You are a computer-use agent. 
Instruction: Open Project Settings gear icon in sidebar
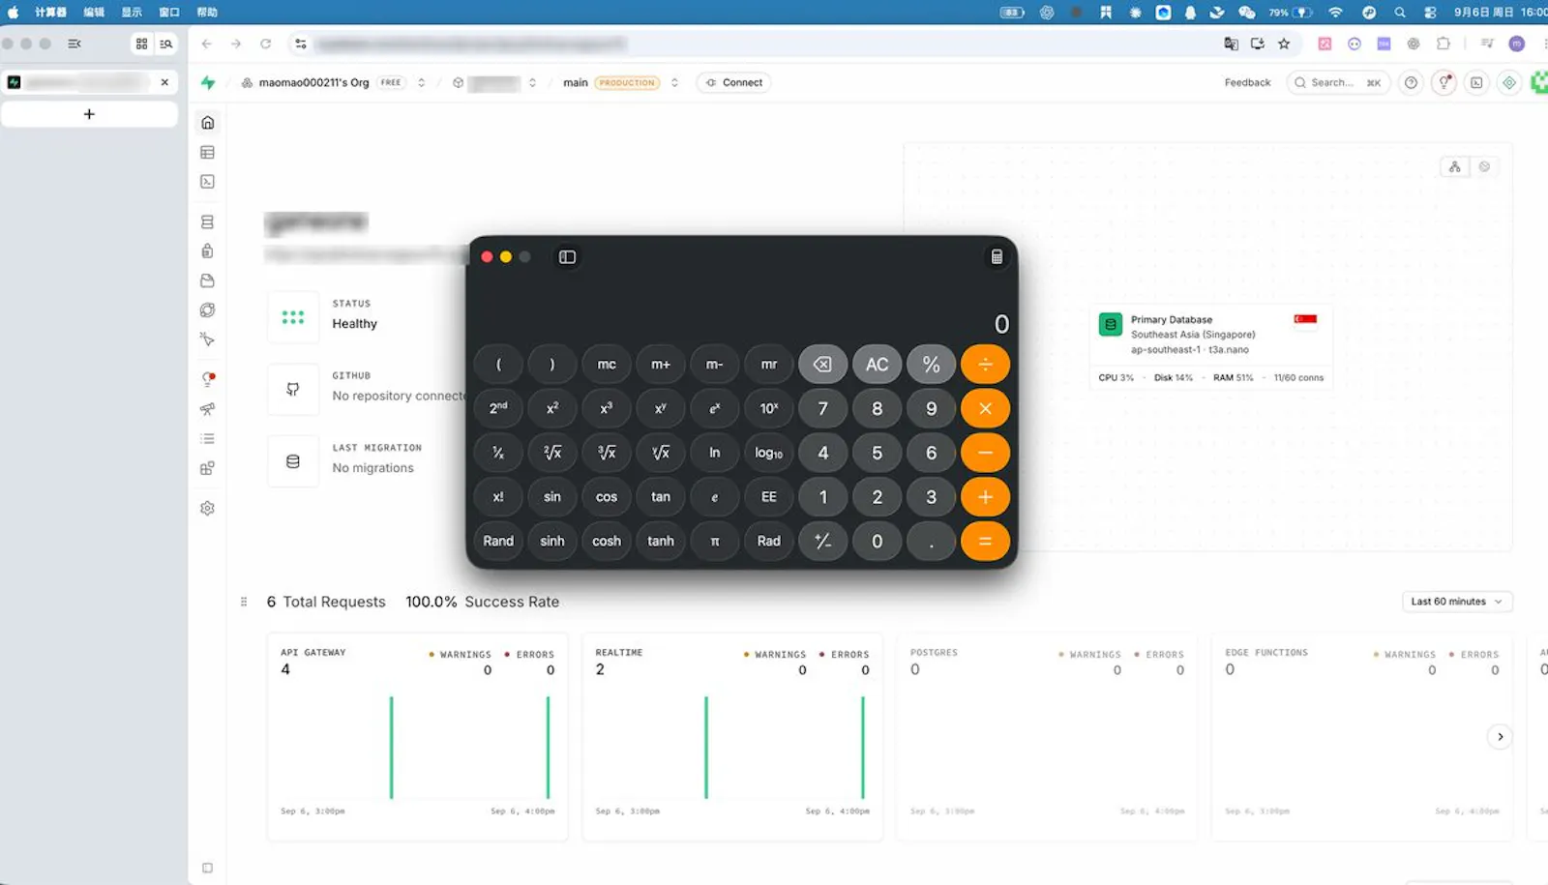point(207,508)
